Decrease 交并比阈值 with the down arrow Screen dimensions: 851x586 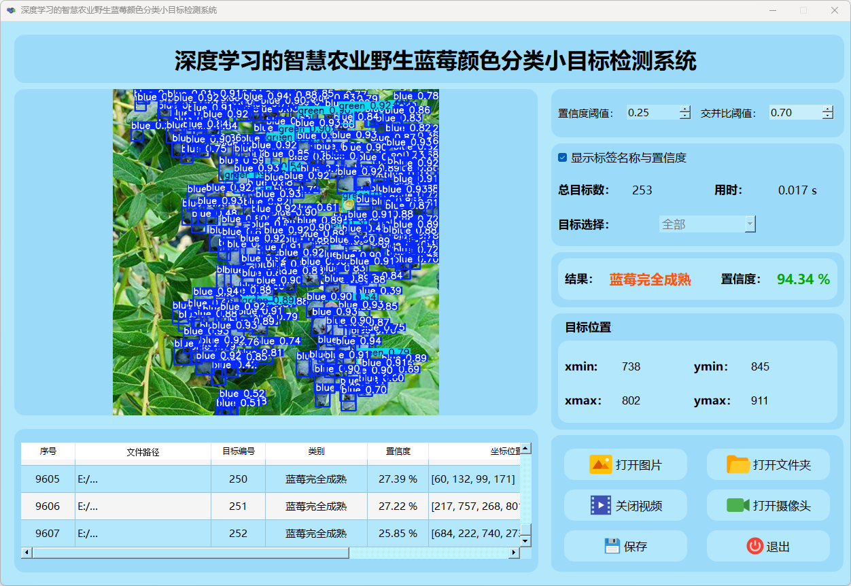tap(827, 116)
